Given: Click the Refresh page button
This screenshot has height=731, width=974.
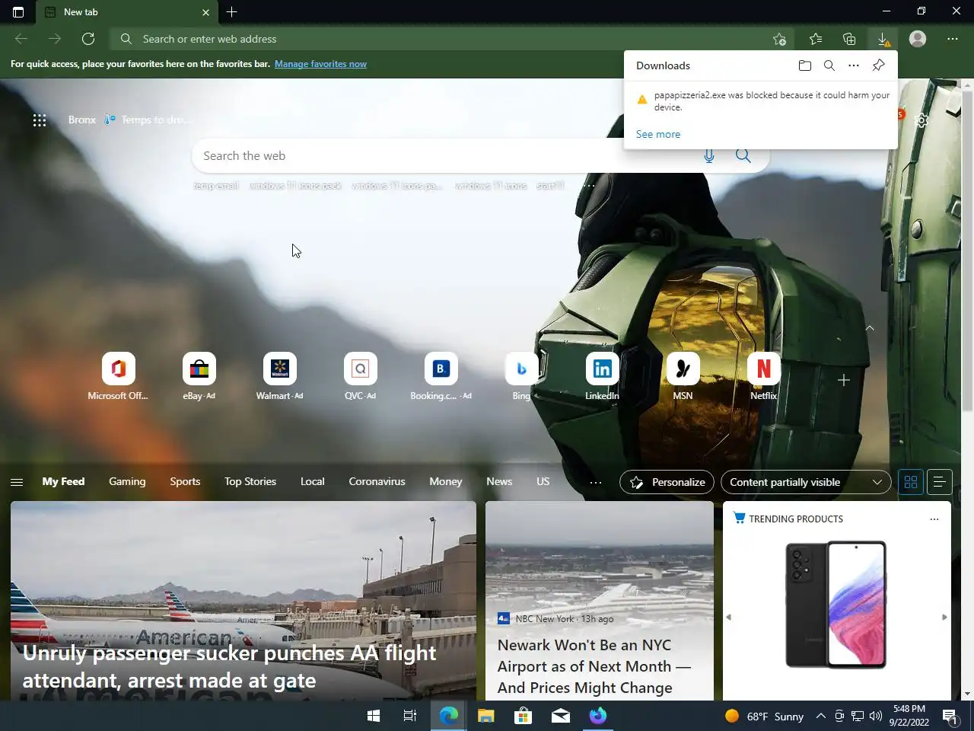Looking at the screenshot, I should tap(88, 39).
